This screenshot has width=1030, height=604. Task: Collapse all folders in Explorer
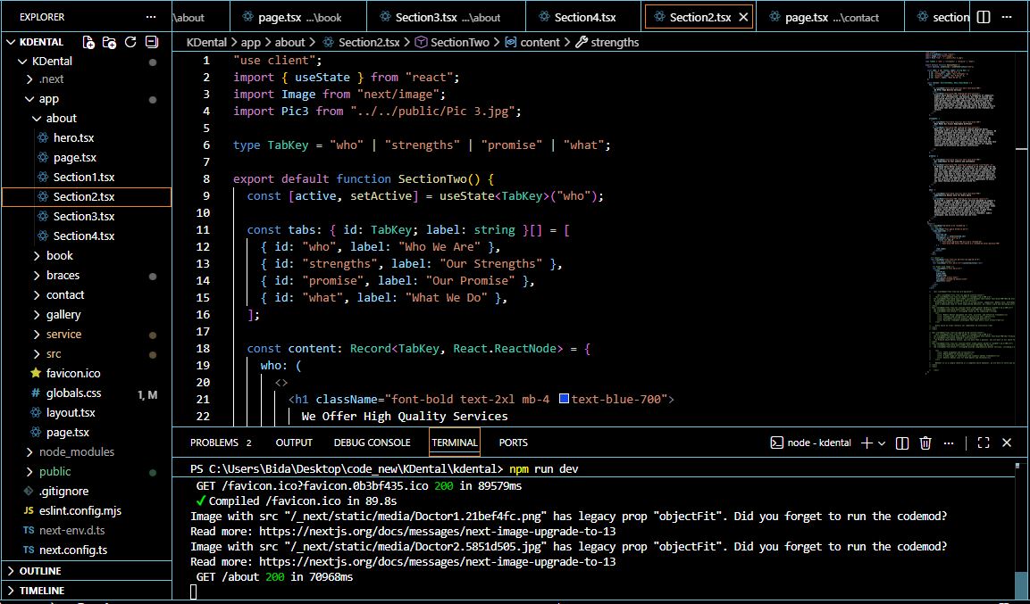152,42
